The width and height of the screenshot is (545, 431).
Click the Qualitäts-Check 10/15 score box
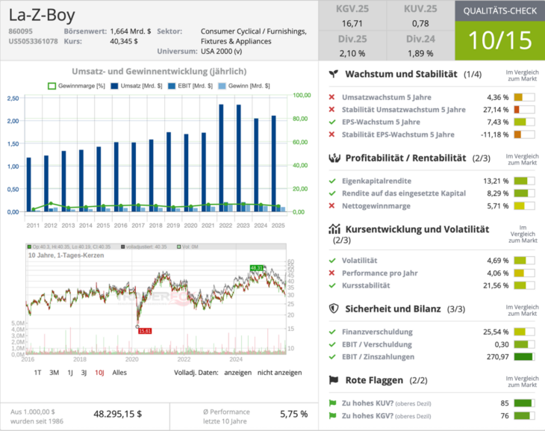(499, 40)
